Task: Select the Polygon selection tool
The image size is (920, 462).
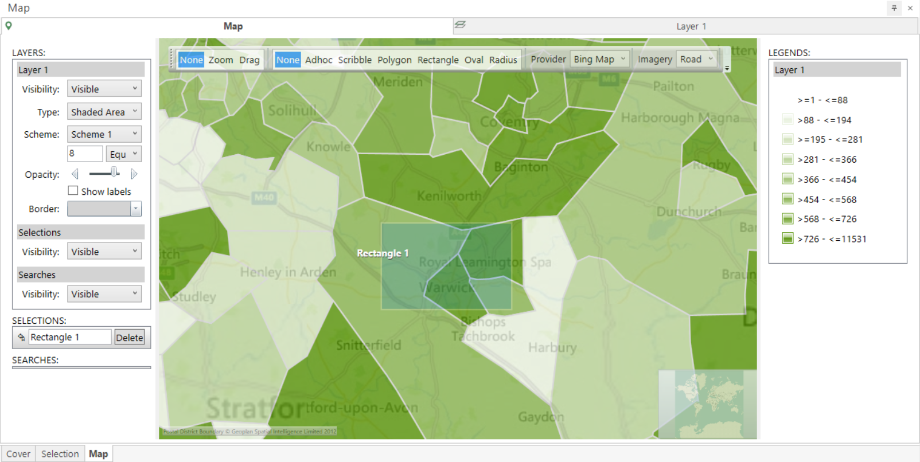Action: (395, 60)
